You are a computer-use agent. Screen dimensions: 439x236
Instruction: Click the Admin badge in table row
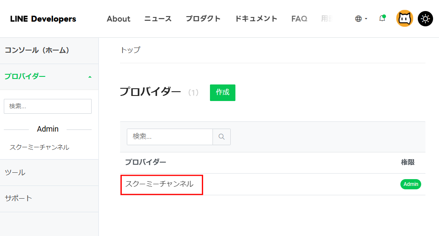tap(411, 184)
